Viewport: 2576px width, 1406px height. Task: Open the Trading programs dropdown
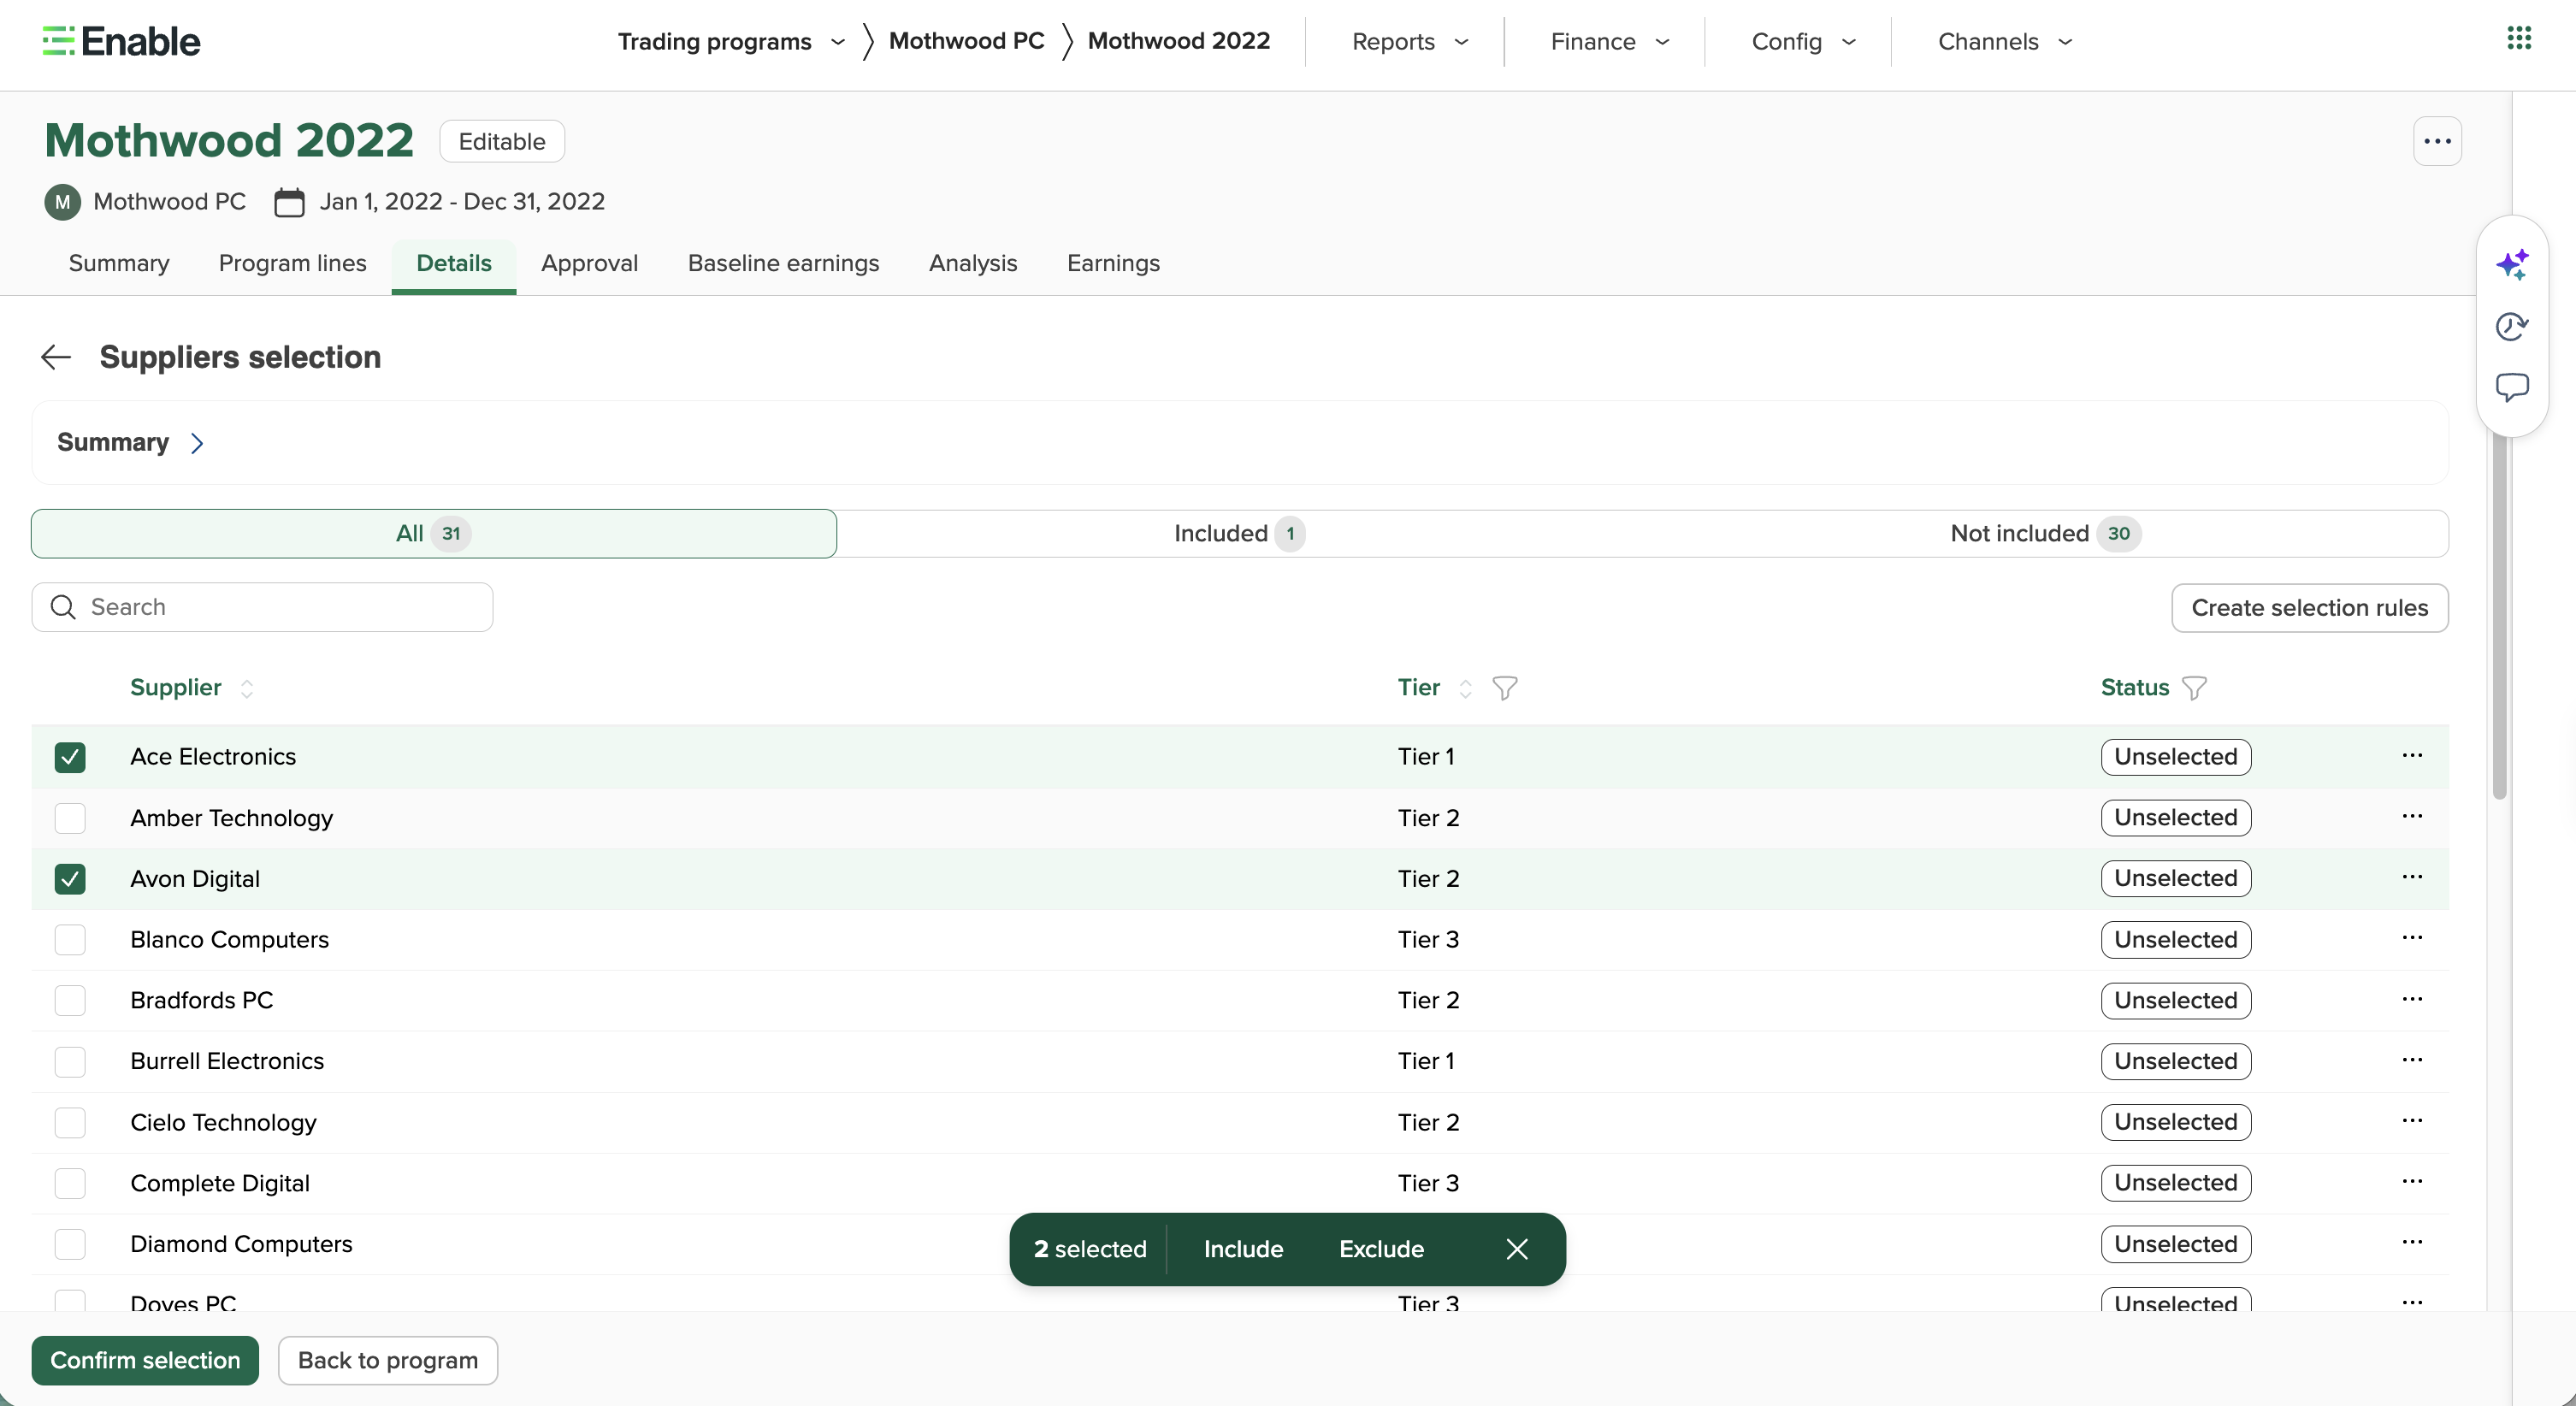tap(731, 41)
